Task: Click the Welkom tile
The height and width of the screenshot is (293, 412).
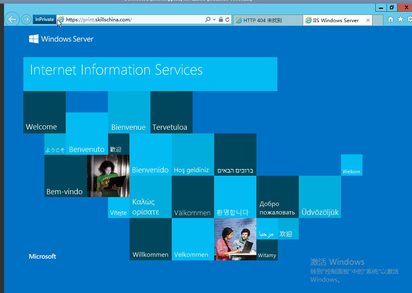Action: tap(352, 165)
